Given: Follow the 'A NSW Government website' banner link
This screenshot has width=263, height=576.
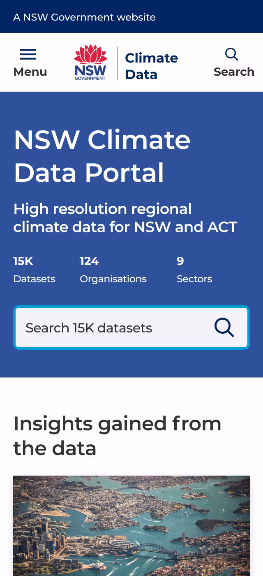Looking at the screenshot, I should 85,17.
